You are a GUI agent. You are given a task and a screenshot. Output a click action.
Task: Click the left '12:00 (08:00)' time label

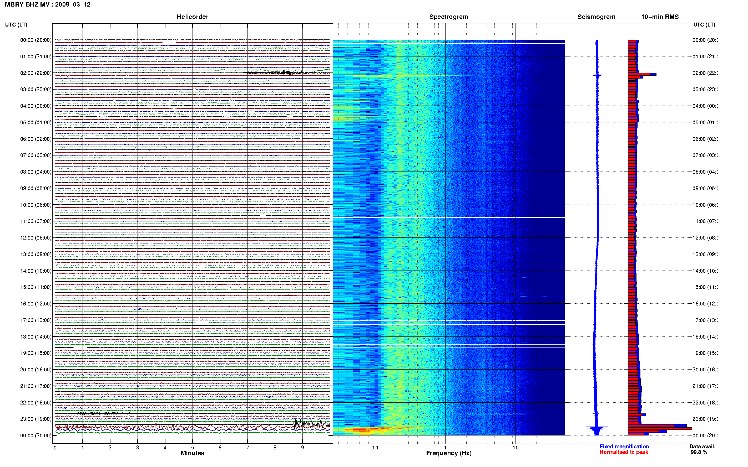pos(36,238)
